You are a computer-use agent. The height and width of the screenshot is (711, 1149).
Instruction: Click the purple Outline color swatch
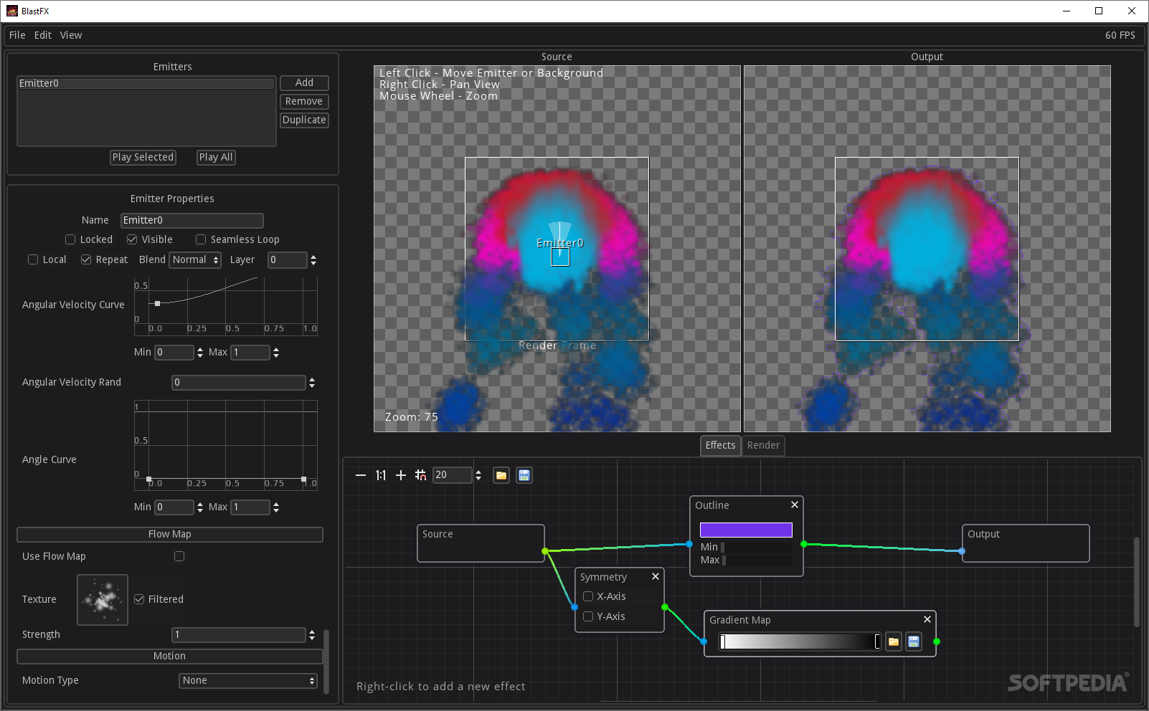(746, 530)
